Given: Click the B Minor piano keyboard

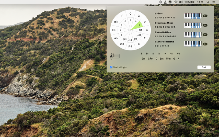Looking at the screenshot, I should [x=193, y=16].
